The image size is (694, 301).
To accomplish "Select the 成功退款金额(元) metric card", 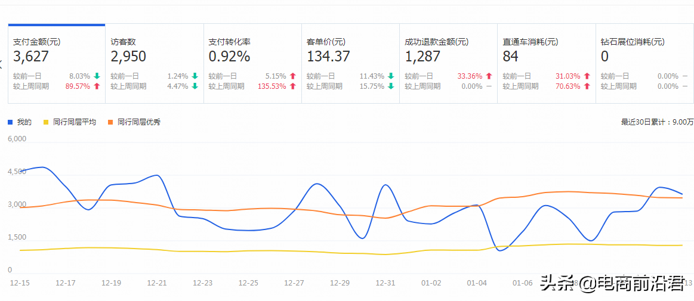I will click(x=448, y=64).
